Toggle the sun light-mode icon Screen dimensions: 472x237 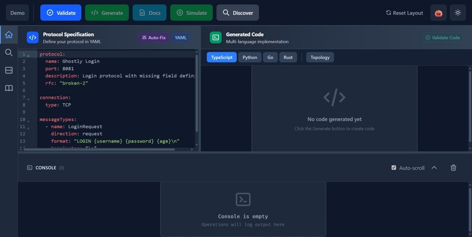(457, 13)
